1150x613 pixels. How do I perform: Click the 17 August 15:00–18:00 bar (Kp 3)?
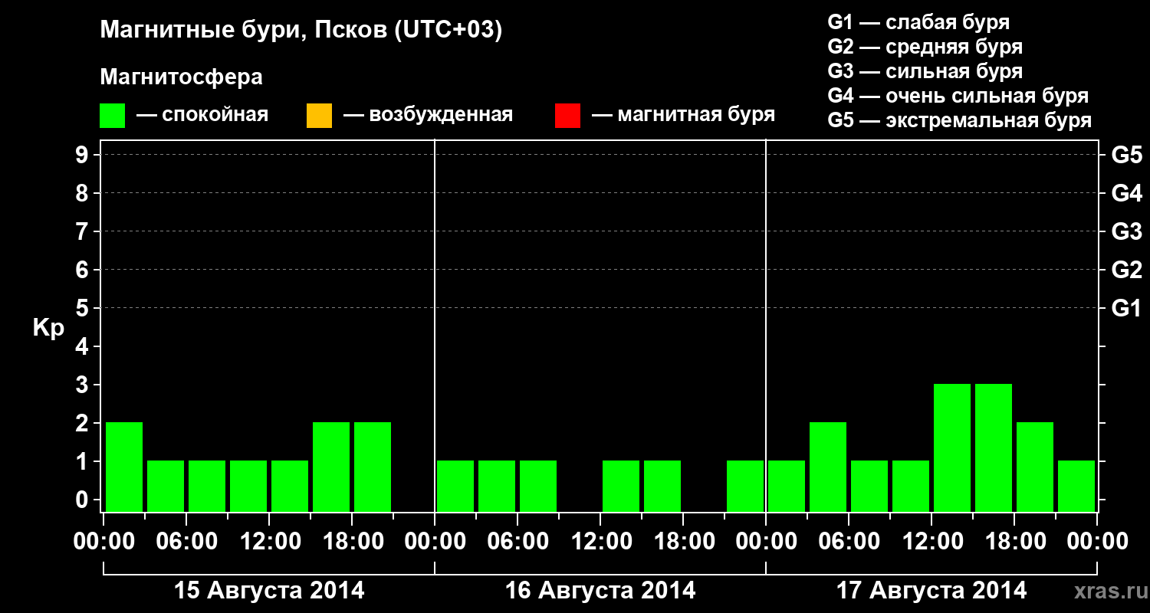(x=994, y=447)
